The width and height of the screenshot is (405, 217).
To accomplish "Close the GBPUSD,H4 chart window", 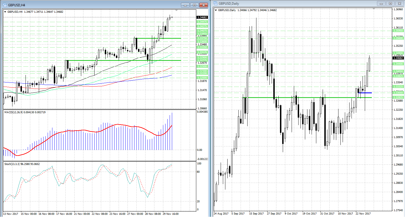I will pos(204,5).
